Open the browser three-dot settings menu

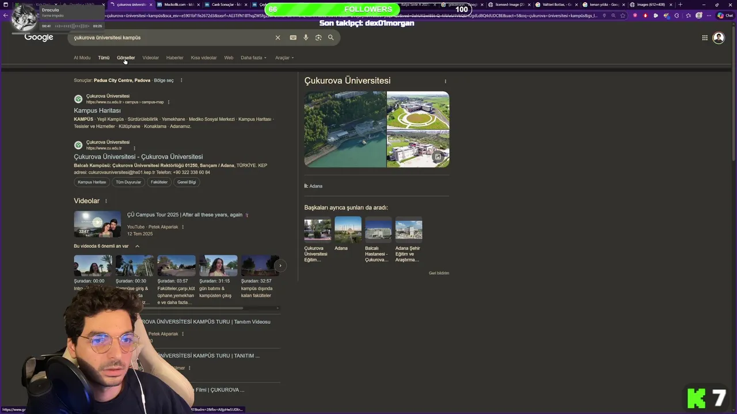point(709,16)
